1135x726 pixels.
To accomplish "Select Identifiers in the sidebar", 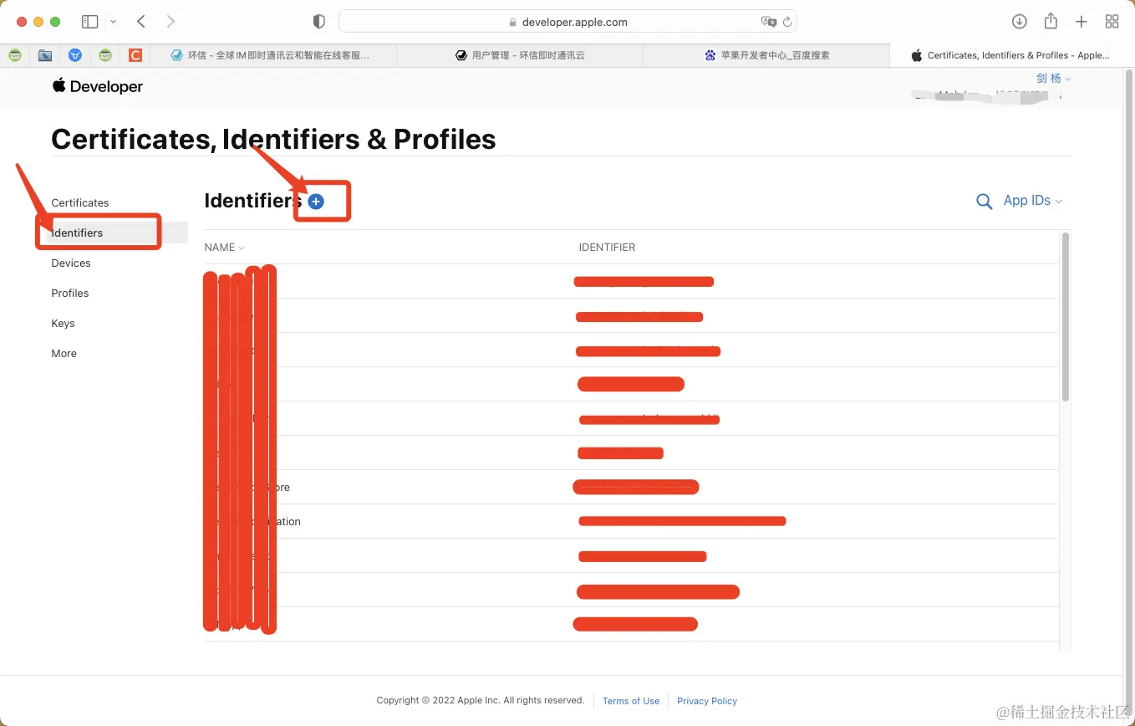I will coord(77,233).
